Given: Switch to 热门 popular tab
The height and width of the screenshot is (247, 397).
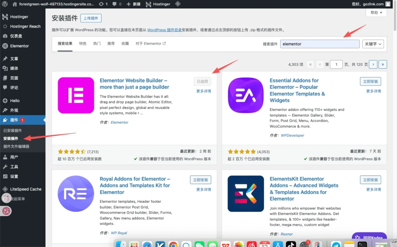Looking at the screenshot, I should (x=97, y=43).
